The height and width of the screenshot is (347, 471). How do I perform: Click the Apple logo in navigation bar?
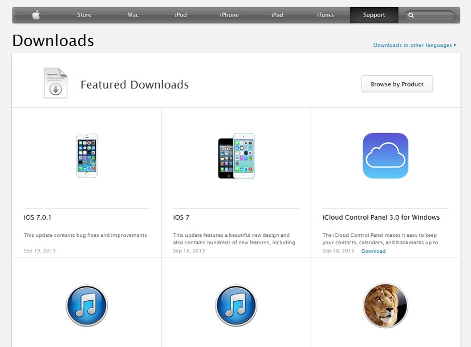[x=36, y=15]
